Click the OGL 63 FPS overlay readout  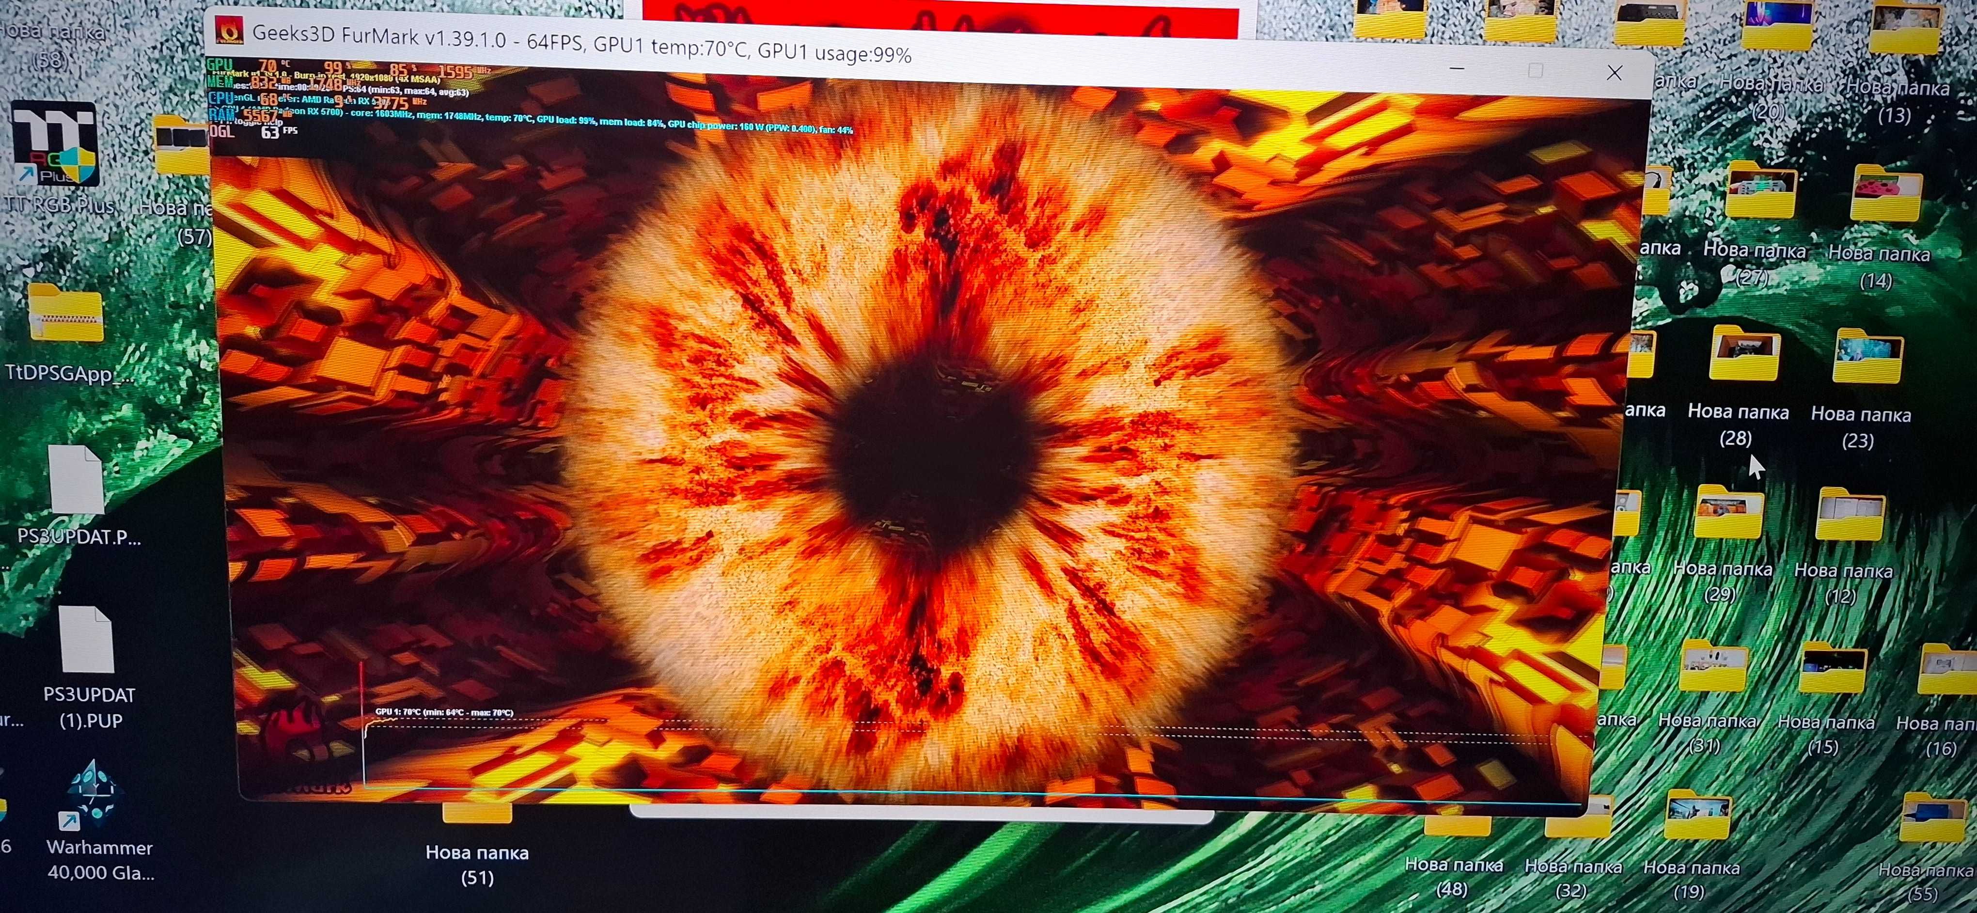pyautogui.click(x=253, y=132)
